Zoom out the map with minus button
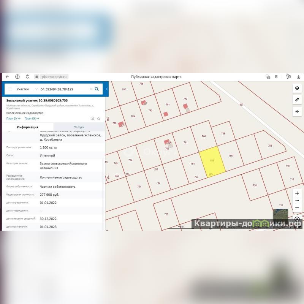Screen dimensions: 304x304 coord(297,208)
